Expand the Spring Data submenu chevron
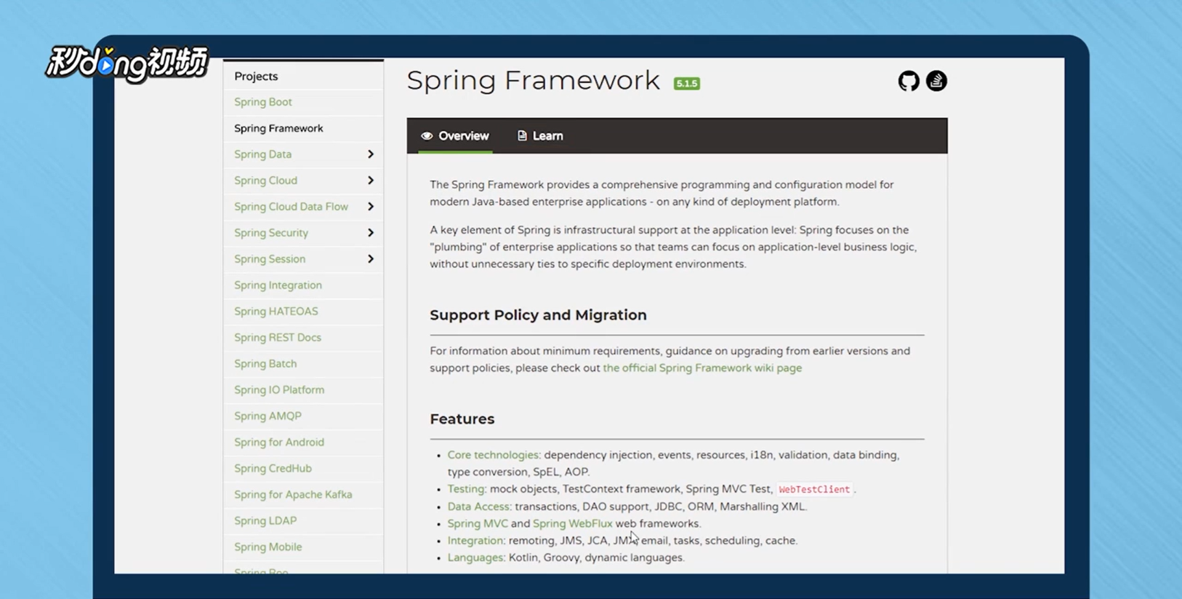The image size is (1182, 599). (x=371, y=154)
